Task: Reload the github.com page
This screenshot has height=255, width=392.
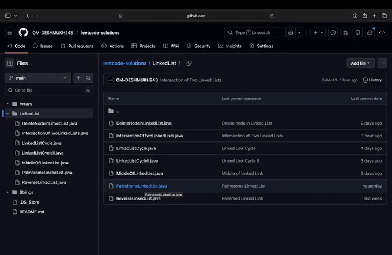Action: click(272, 16)
